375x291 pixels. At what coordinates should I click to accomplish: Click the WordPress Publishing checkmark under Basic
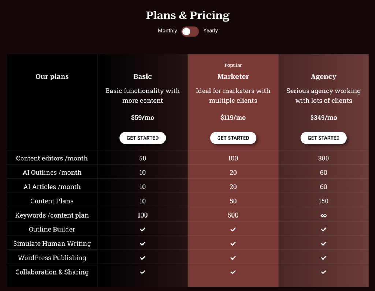click(x=142, y=258)
